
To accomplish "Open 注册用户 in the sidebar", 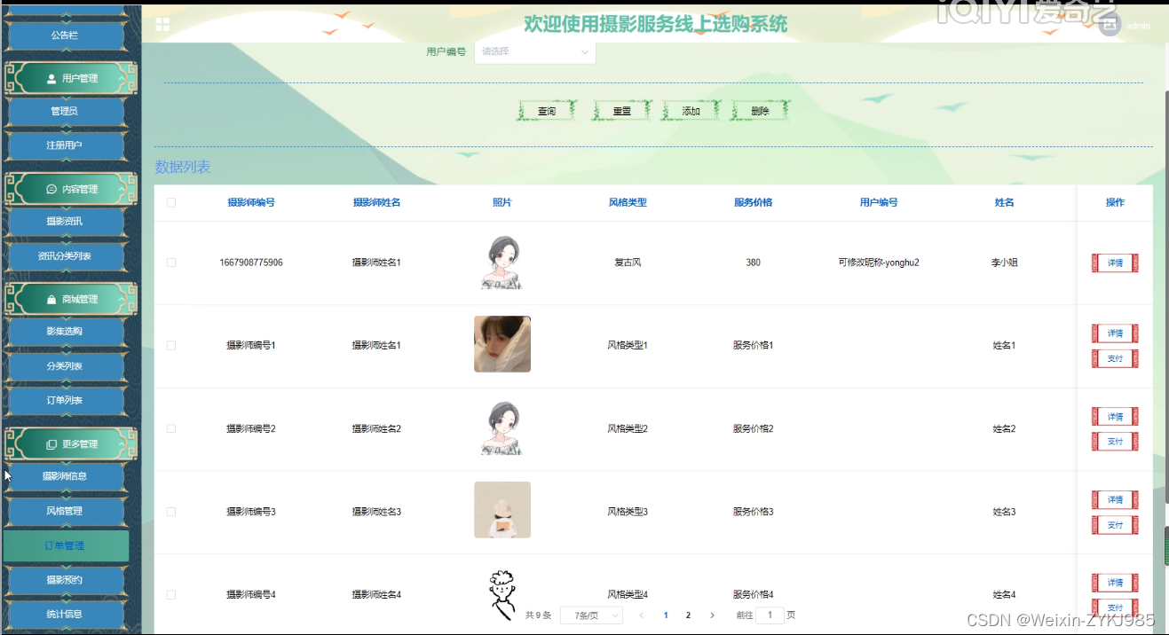I will click(64, 145).
